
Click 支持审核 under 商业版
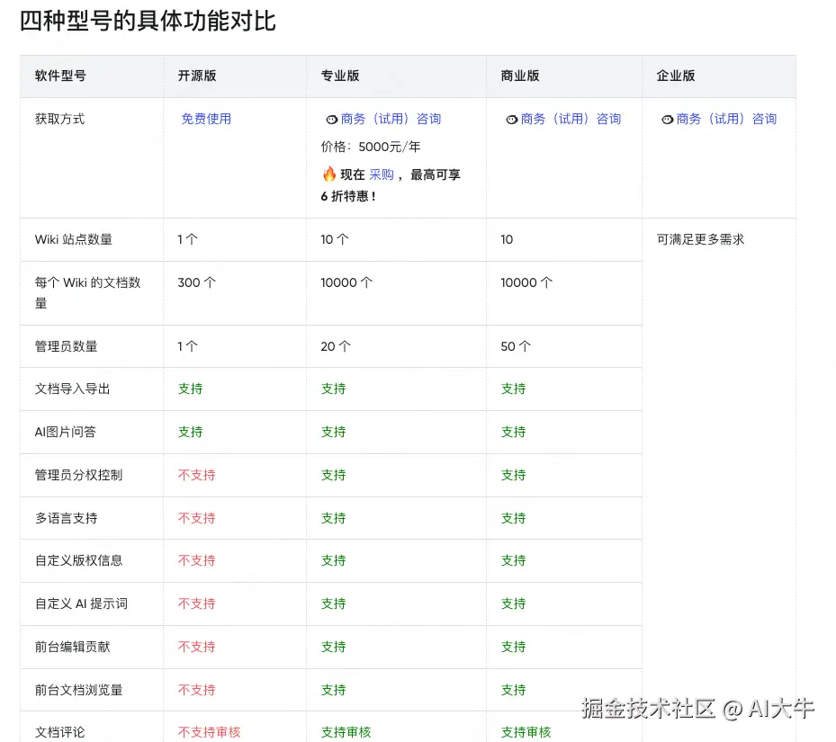526,732
